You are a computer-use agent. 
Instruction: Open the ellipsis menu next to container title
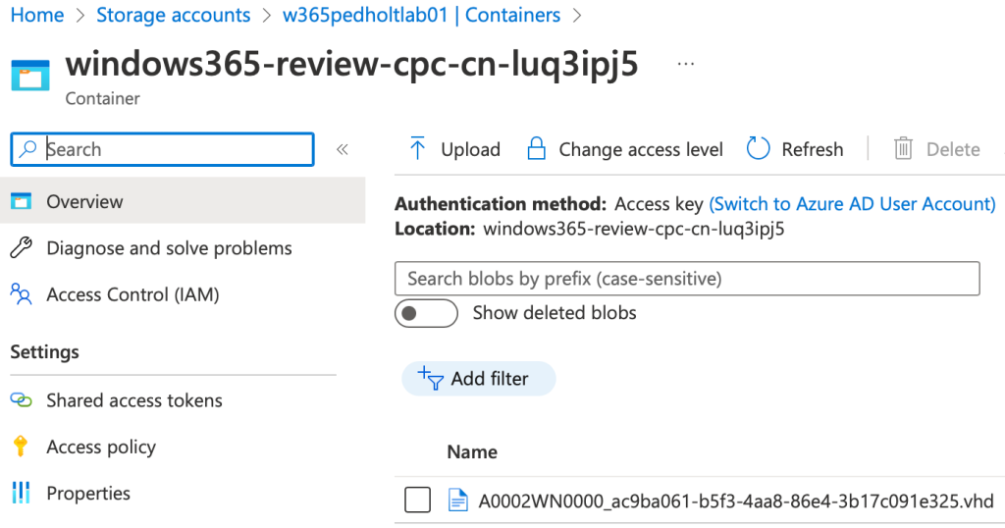(686, 64)
